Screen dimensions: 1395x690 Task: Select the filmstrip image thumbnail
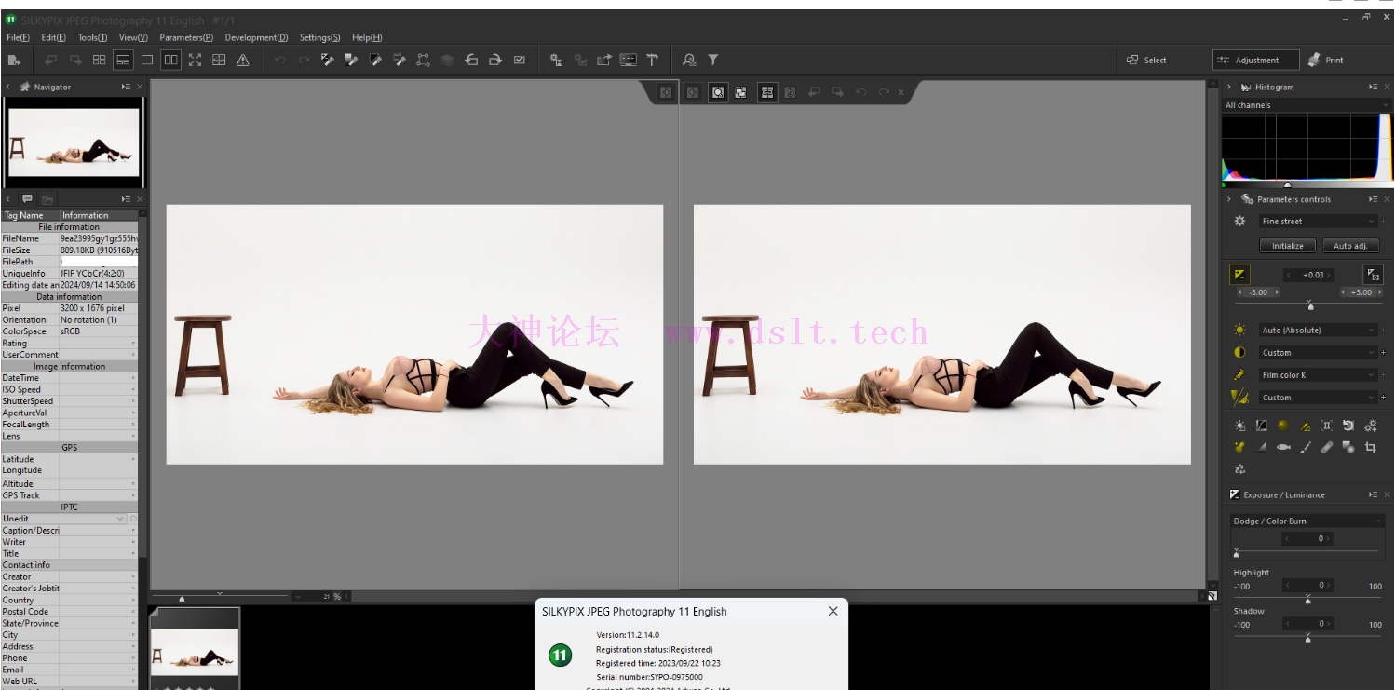tap(194, 651)
